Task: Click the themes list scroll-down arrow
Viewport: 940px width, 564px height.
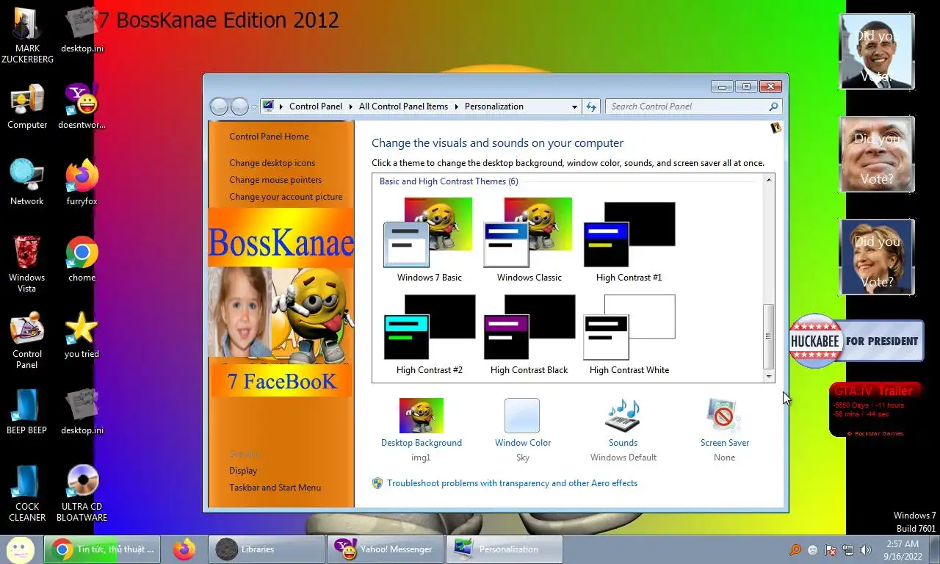Action: (x=769, y=377)
